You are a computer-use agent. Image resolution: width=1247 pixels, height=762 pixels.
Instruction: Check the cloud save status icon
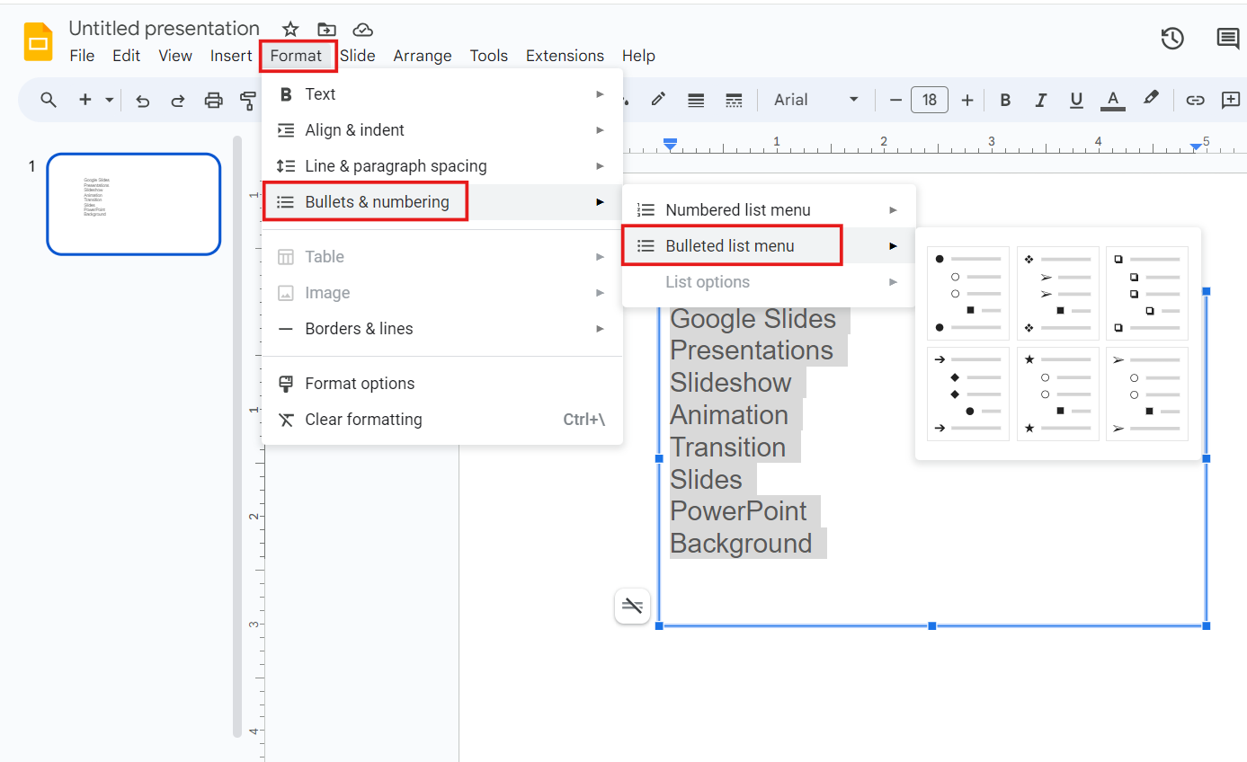click(362, 29)
